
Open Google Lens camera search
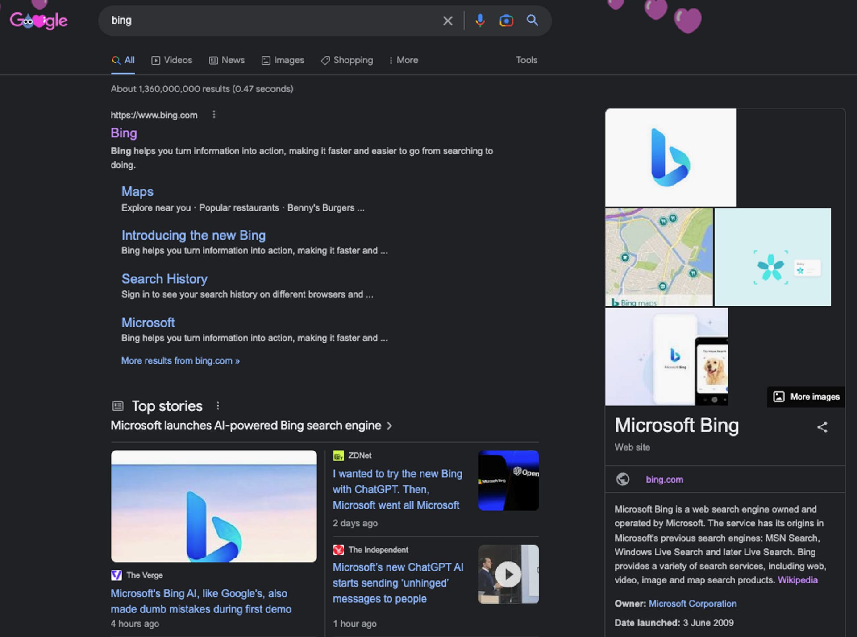coord(506,21)
